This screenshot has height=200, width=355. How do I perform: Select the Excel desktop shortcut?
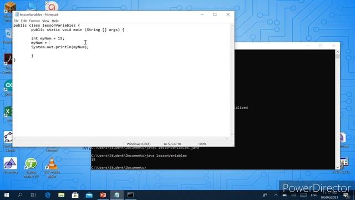coord(8,114)
